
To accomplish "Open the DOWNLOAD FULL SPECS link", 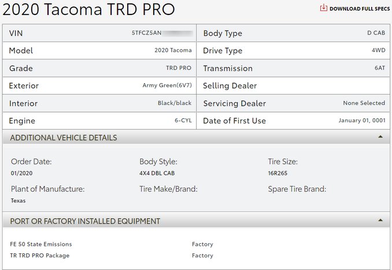I will (x=360, y=9).
